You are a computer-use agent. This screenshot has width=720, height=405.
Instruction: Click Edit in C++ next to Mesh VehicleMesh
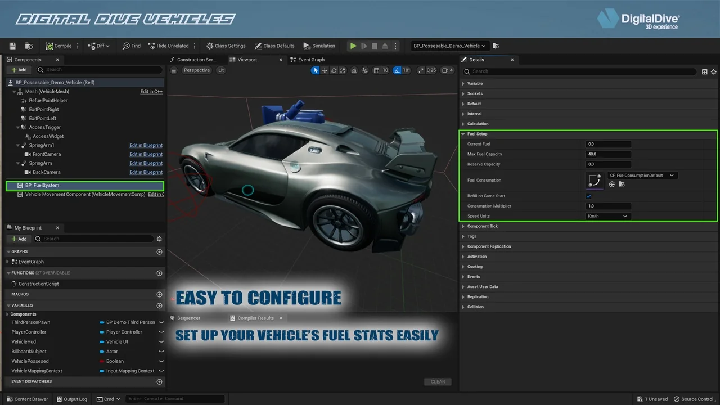tap(151, 91)
